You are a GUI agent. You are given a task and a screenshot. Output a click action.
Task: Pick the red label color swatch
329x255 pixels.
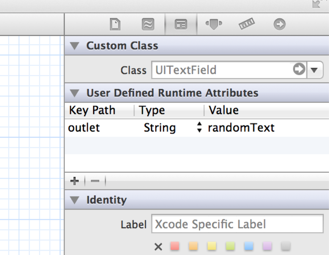[x=175, y=246]
